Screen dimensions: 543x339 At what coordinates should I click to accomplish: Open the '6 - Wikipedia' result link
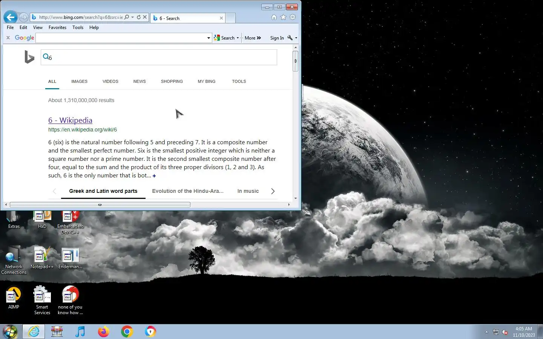70,120
